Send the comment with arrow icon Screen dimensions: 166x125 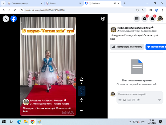(159, 100)
